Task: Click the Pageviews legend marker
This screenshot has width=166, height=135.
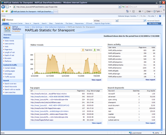Action: (x=83, y=50)
